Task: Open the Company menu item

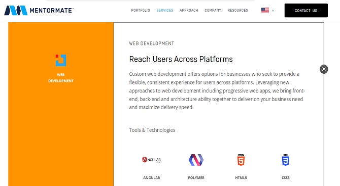Action: (213, 11)
